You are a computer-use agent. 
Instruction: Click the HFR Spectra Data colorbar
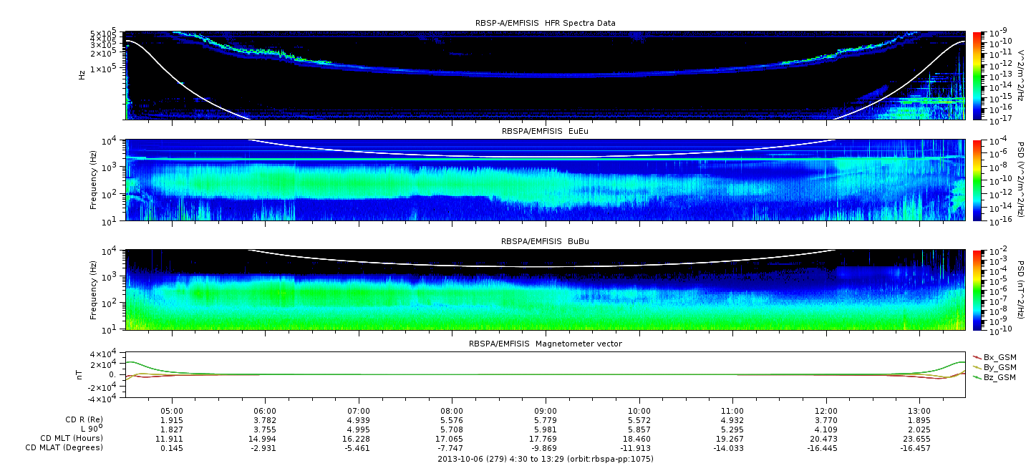[977, 75]
